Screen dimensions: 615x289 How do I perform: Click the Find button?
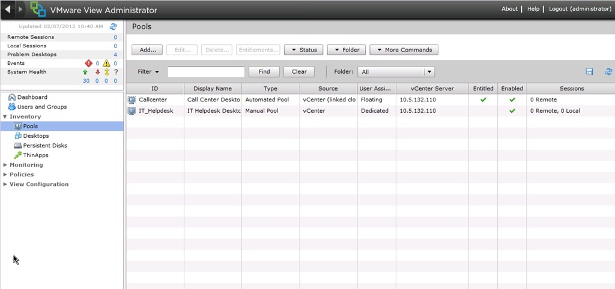(264, 71)
